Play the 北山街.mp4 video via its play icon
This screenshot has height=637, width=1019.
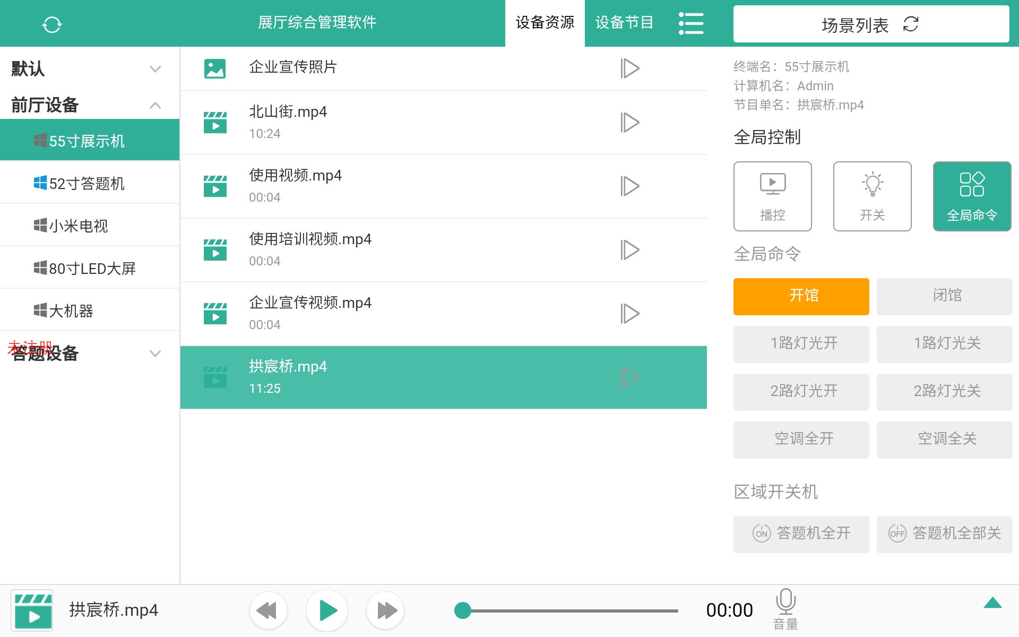630,122
